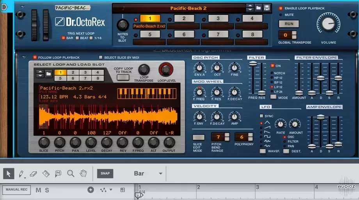Click the Volume knob
Screen dimensions: 359x200
point(328,24)
